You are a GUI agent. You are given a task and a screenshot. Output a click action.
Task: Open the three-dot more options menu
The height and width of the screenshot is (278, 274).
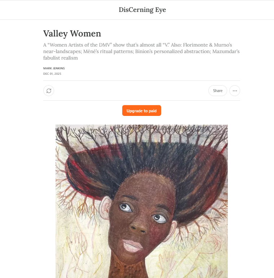[x=235, y=91]
